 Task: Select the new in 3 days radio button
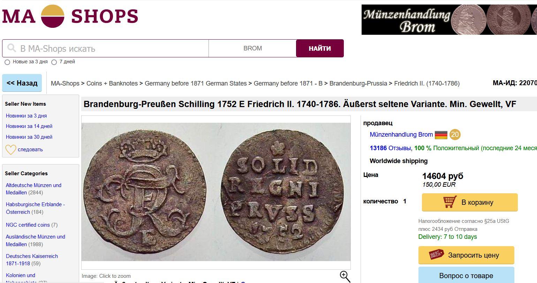tap(7, 62)
